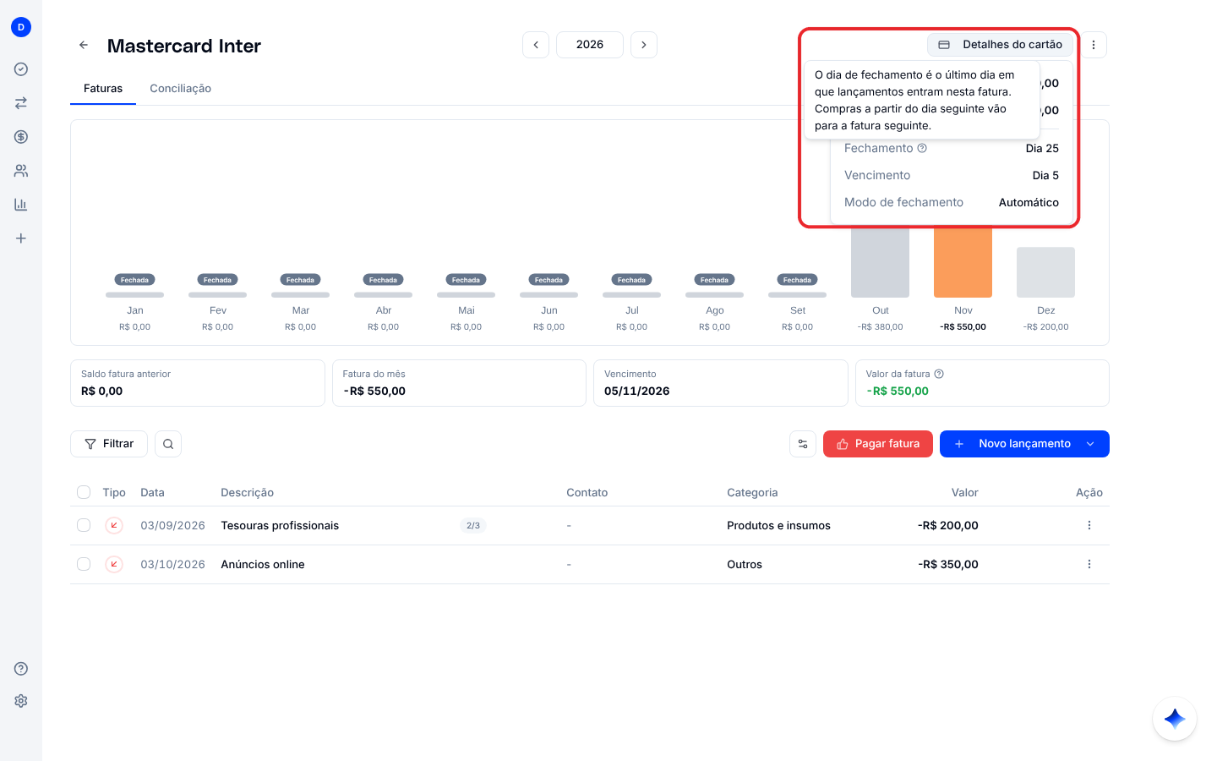The height and width of the screenshot is (761, 1217).
Task: Select the Dez invoice bar
Action: (x=1046, y=272)
